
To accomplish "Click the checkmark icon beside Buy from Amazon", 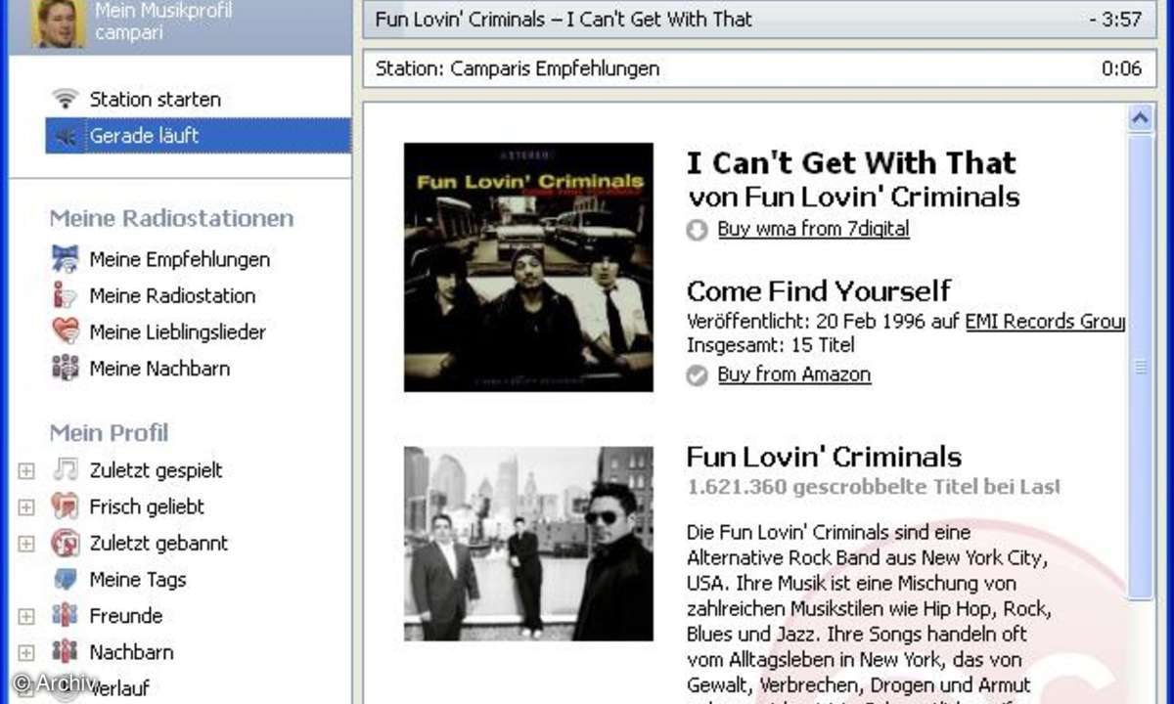I will tap(697, 375).
